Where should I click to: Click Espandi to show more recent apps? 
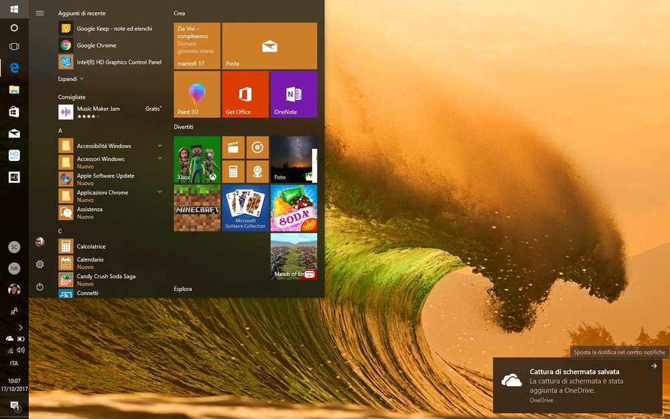click(70, 79)
